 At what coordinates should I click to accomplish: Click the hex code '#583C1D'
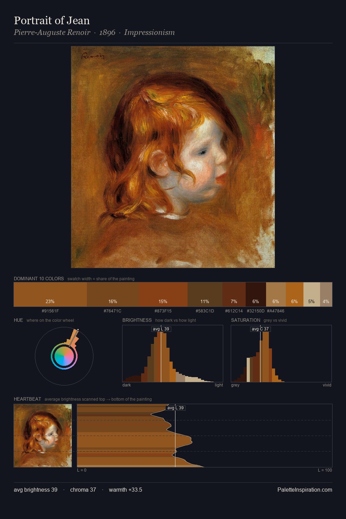pyautogui.click(x=205, y=311)
